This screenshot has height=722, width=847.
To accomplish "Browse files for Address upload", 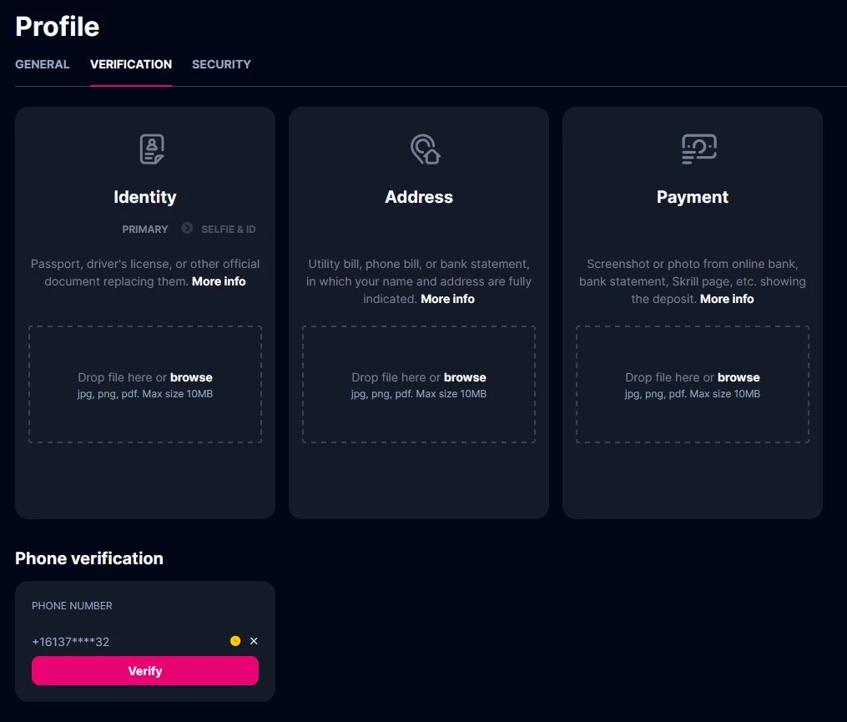I will click(x=465, y=377).
